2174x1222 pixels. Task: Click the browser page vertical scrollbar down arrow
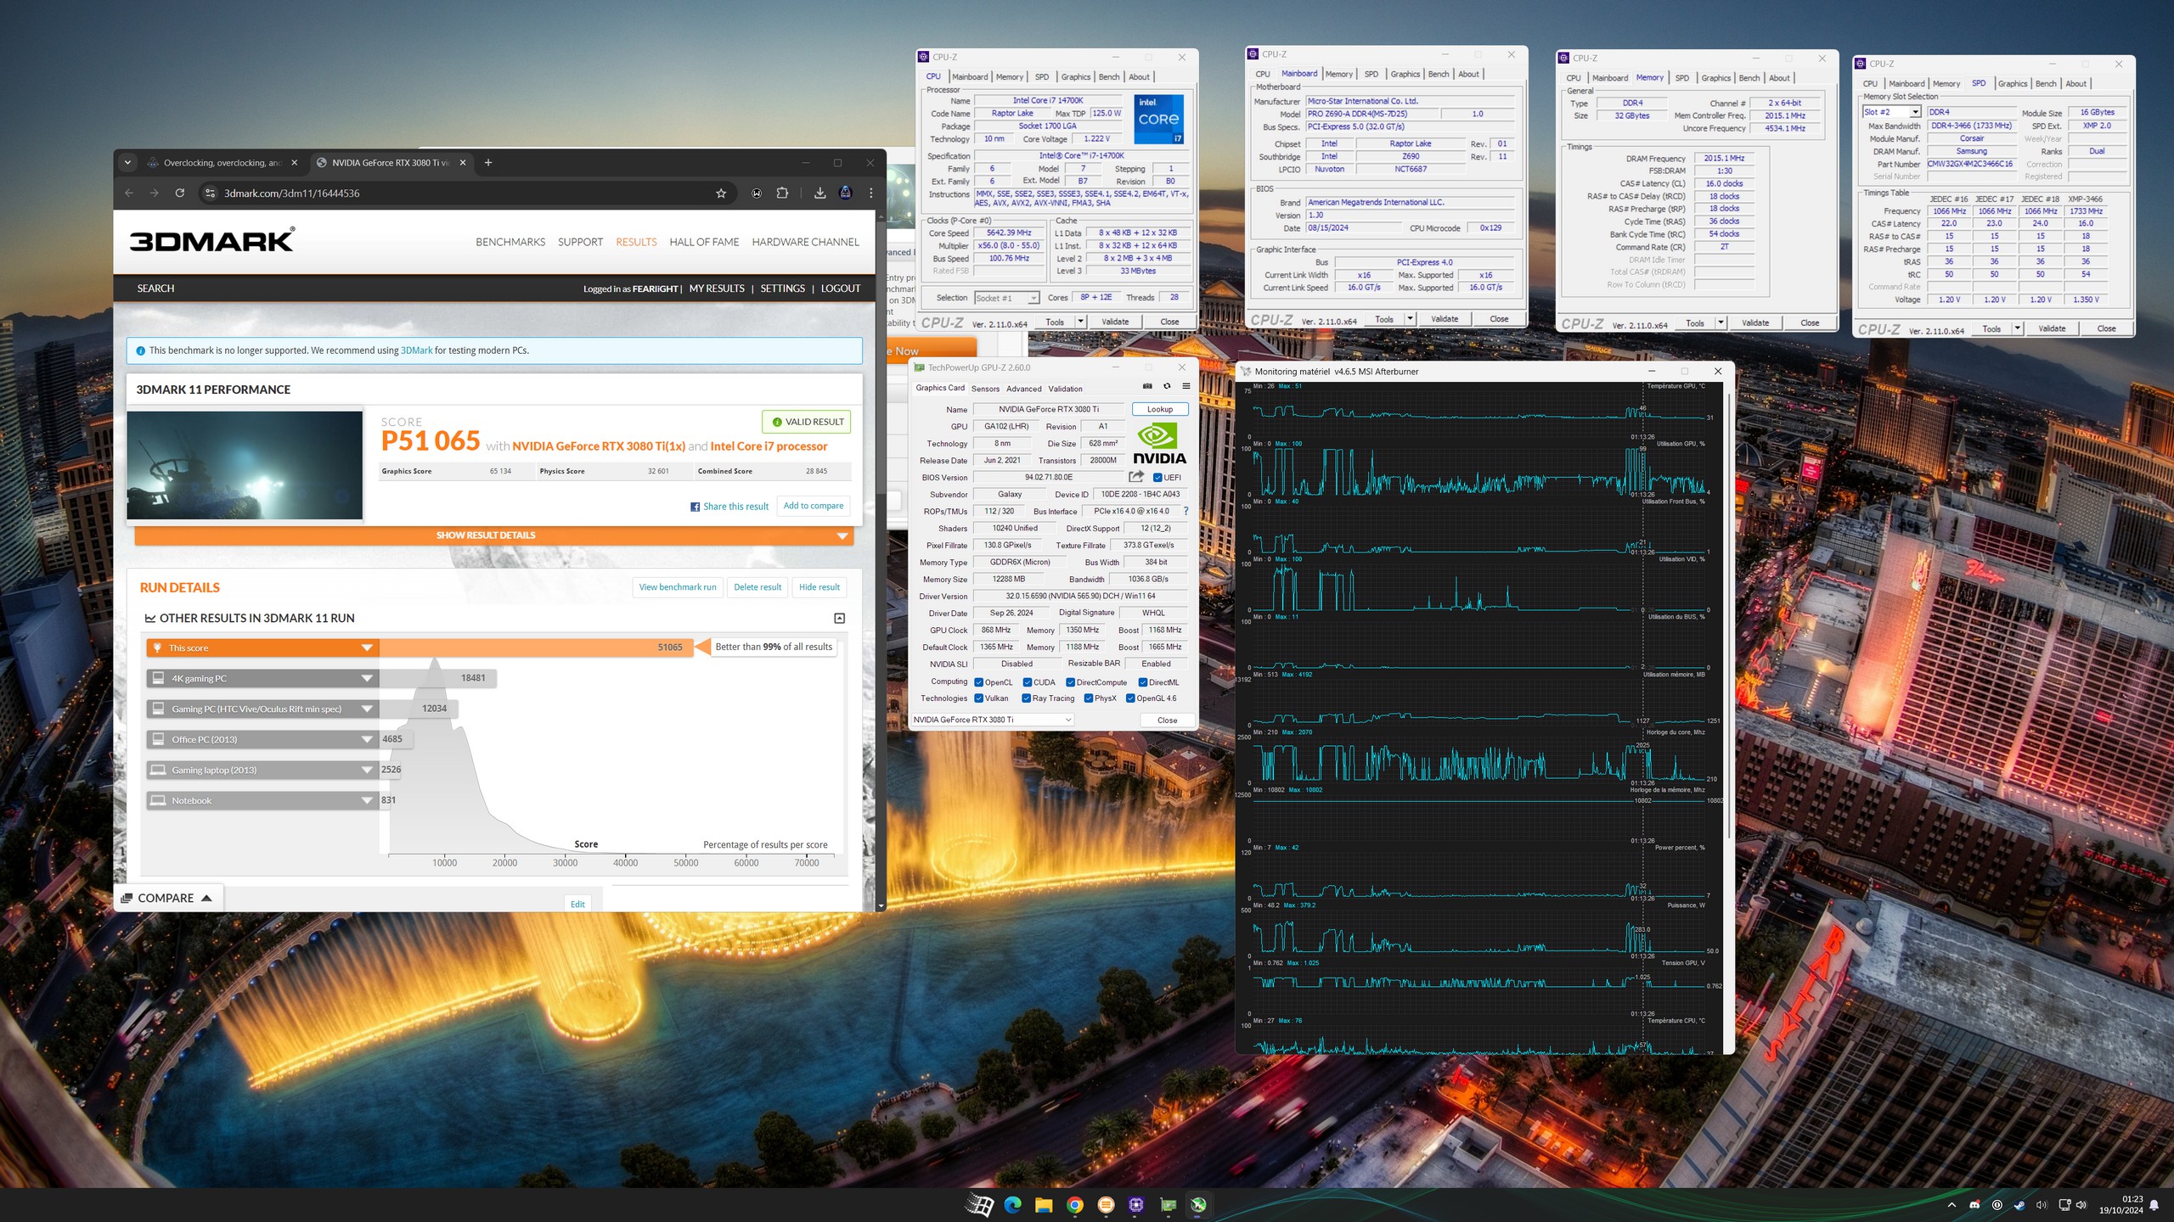(881, 905)
